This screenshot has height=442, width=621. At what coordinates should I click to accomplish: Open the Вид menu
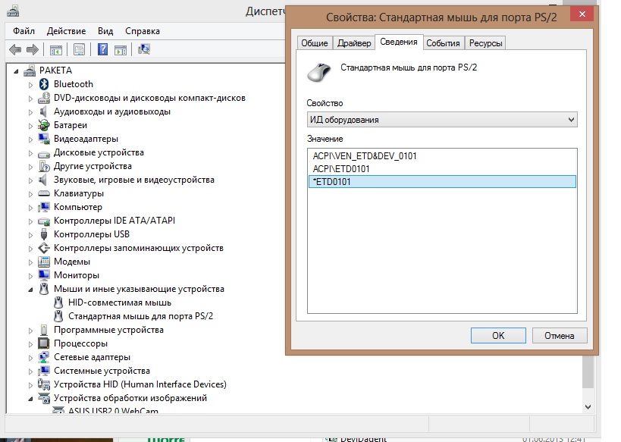coord(105,31)
